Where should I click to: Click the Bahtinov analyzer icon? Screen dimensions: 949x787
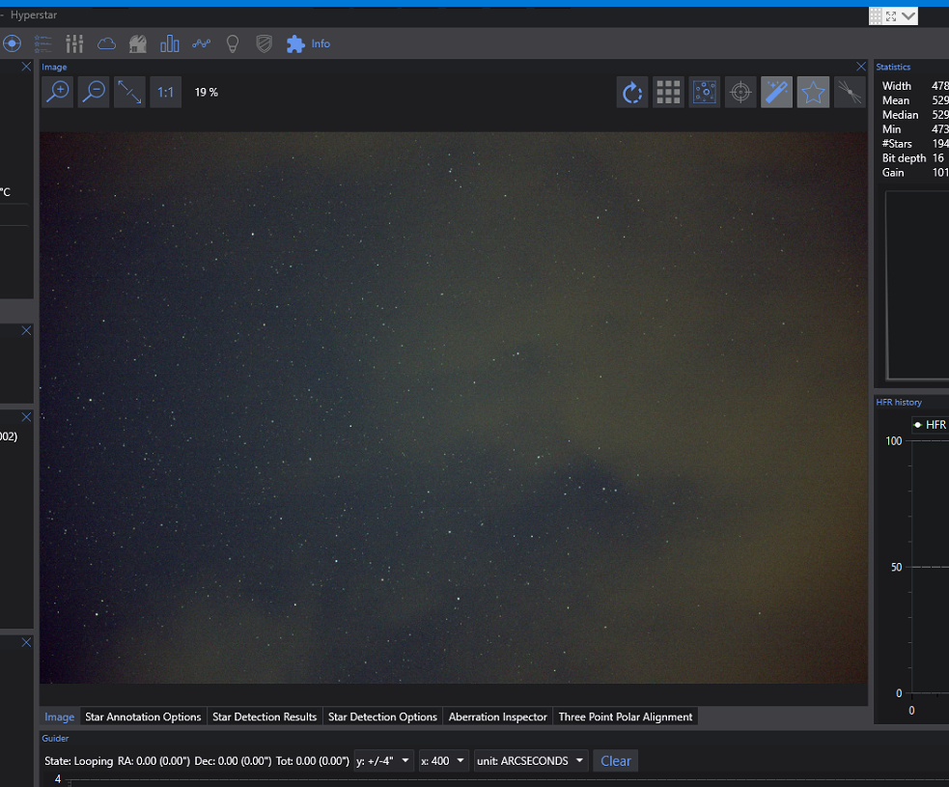848,92
